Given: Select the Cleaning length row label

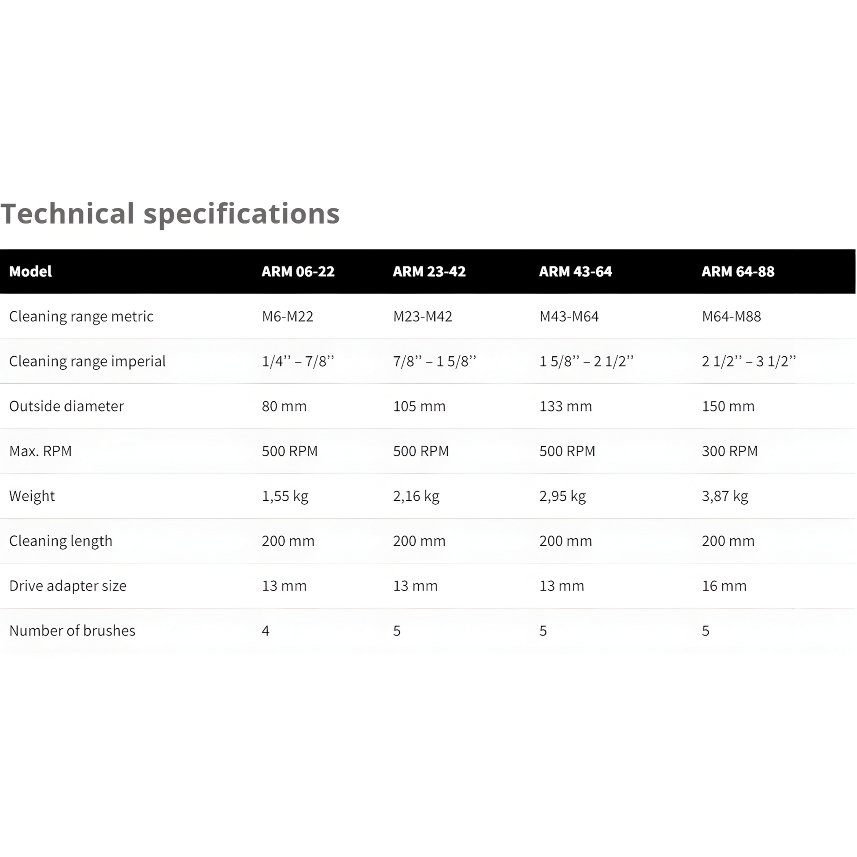Looking at the screenshot, I should coord(61,541).
